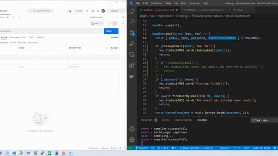The width and height of the screenshot is (278, 156).
Task: Open Source Control view in VS Code
Action: point(132,33)
